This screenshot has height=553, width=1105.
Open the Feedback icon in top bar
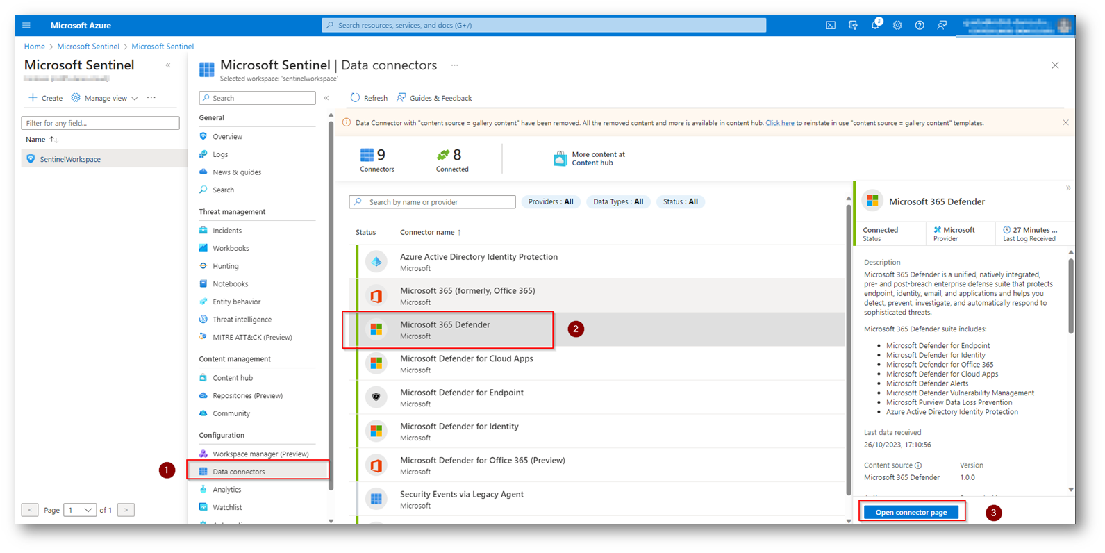(942, 25)
